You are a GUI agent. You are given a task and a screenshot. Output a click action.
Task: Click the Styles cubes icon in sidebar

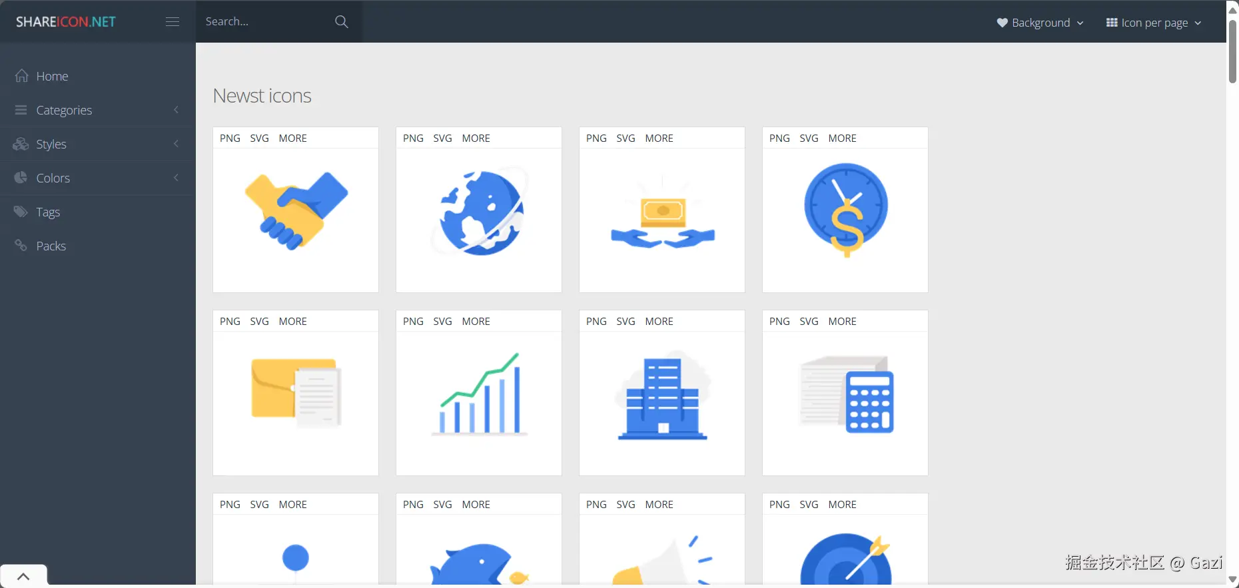(x=21, y=144)
